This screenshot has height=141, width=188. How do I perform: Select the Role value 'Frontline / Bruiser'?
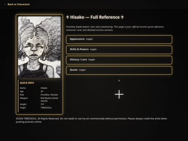click(49, 95)
